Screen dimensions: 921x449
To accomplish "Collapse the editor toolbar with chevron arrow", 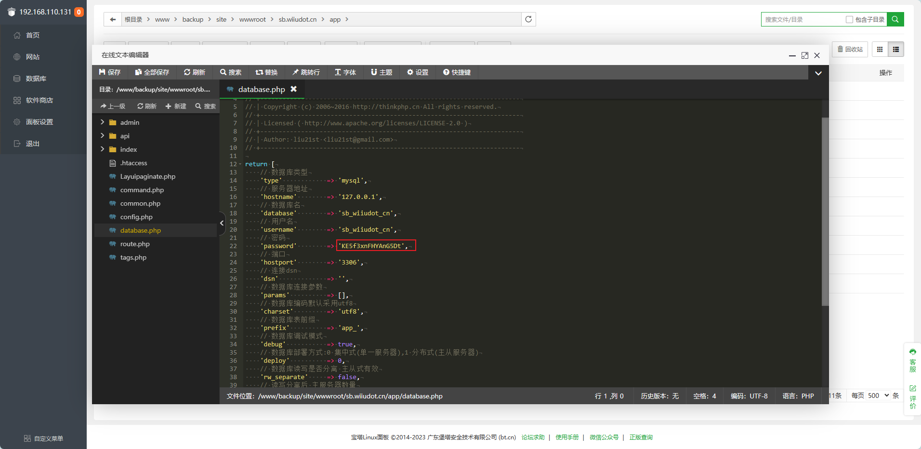I will (818, 73).
